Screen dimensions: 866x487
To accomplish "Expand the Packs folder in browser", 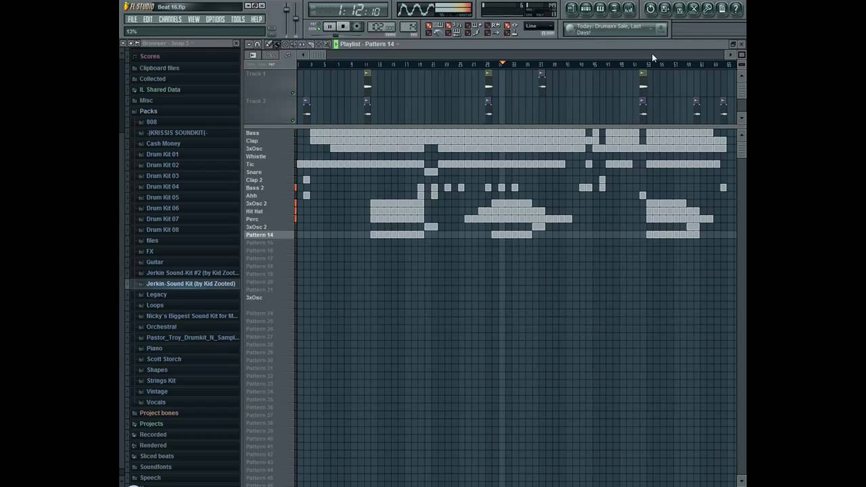I will pos(148,111).
